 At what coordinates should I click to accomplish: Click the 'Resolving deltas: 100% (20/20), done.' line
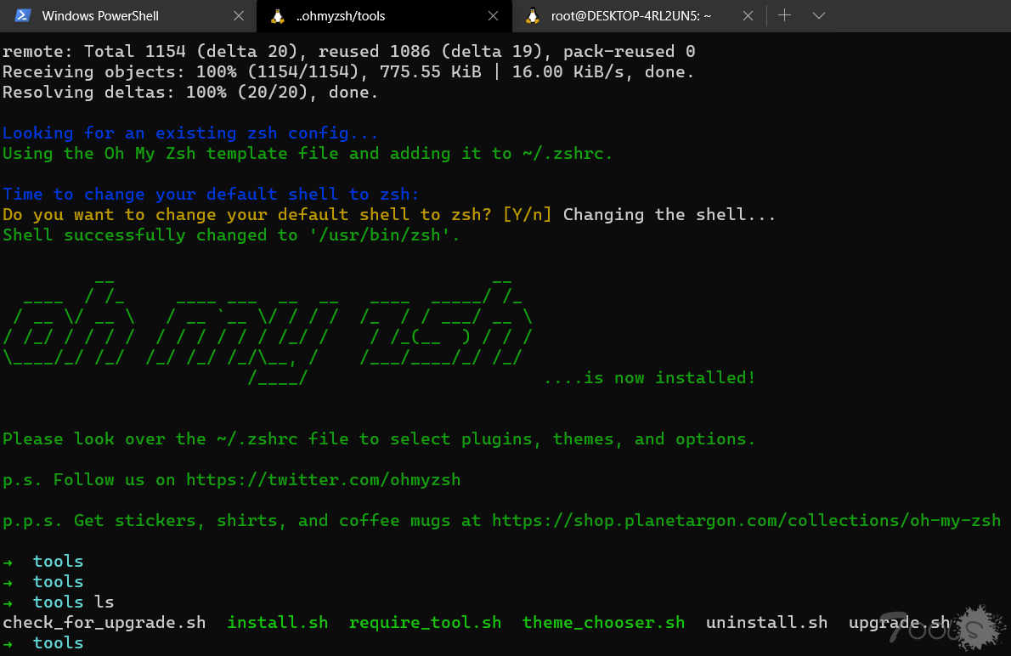(191, 93)
